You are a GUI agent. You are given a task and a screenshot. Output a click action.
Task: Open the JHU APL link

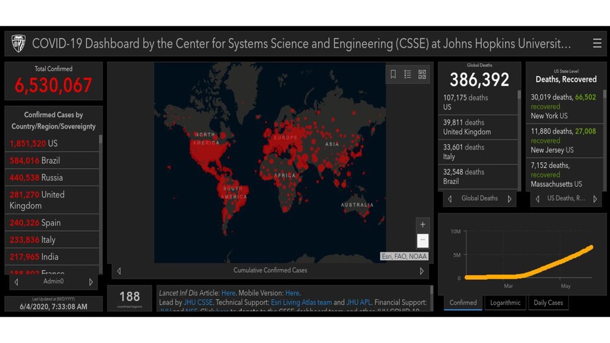[x=358, y=302]
